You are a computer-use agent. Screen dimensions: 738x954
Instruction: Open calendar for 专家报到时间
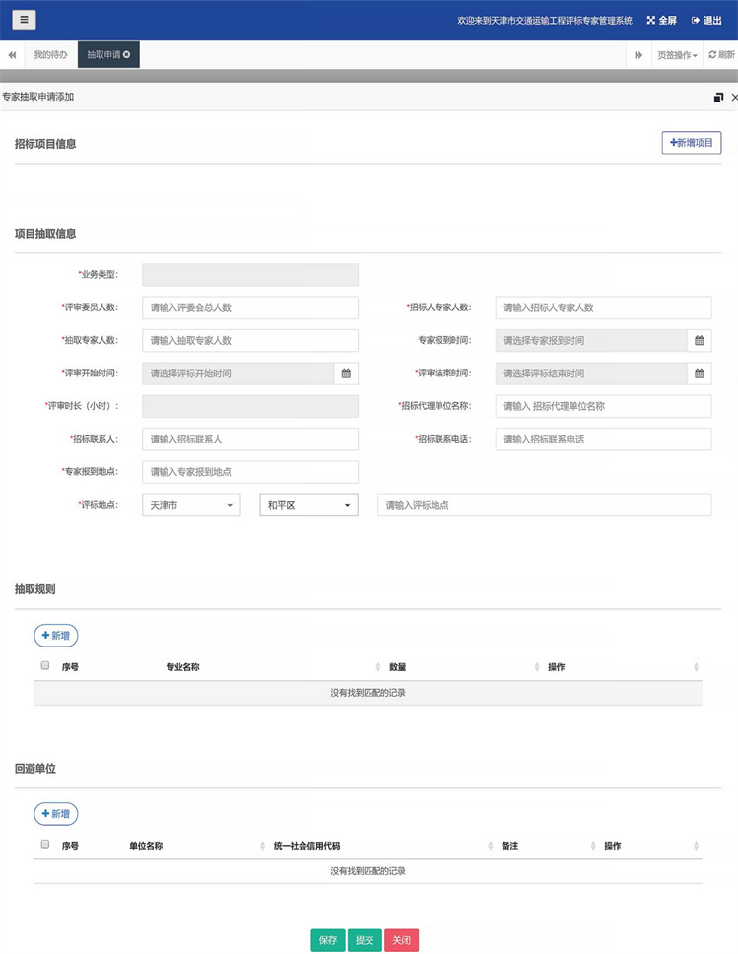point(699,341)
